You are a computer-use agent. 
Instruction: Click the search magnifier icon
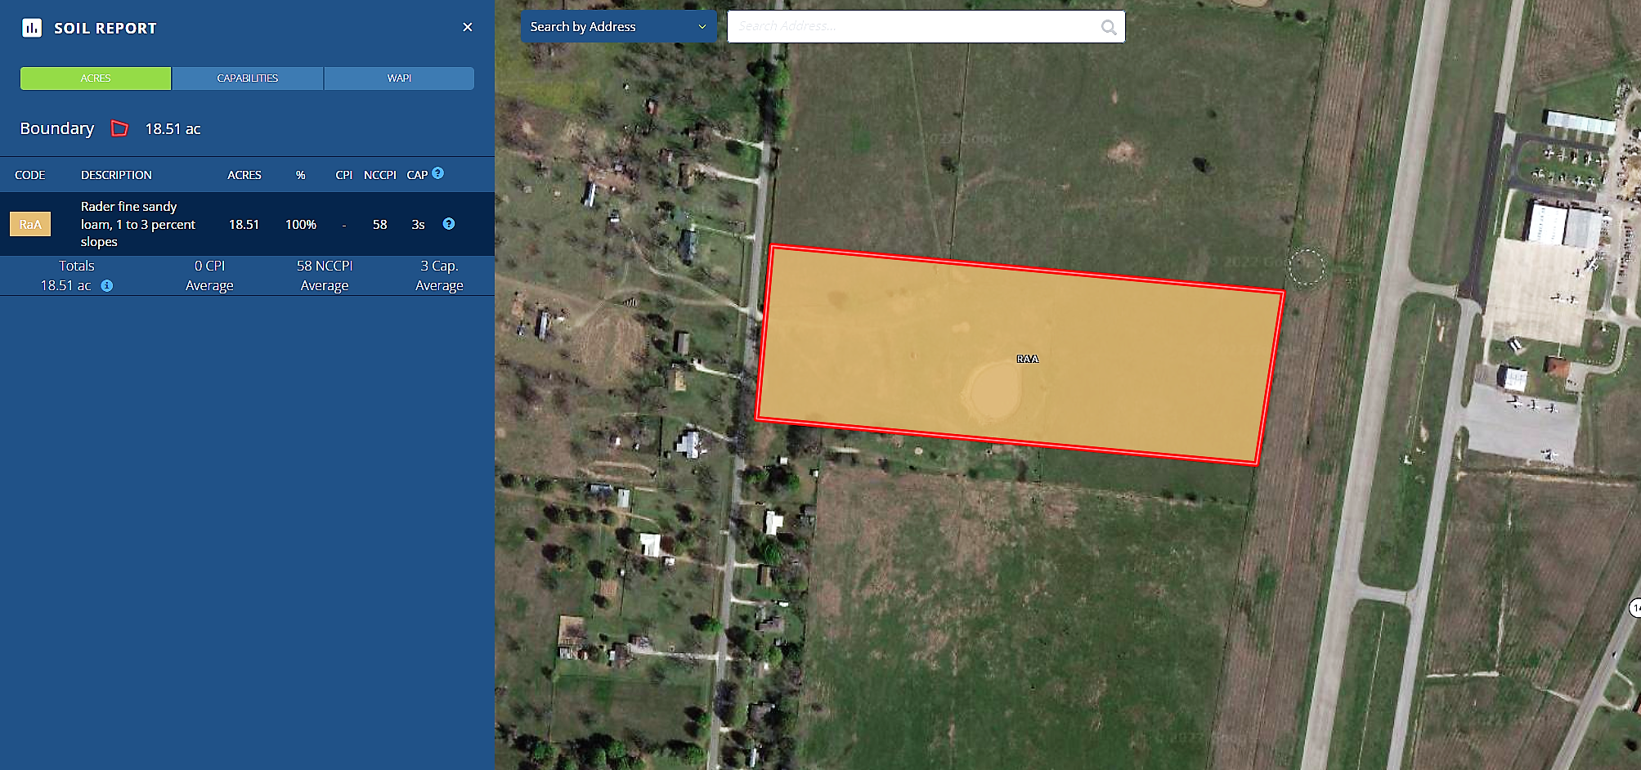click(x=1108, y=27)
